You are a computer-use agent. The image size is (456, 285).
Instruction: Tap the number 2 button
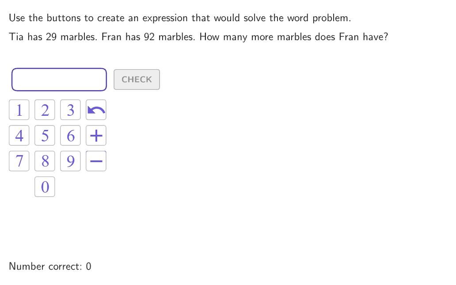pos(45,110)
